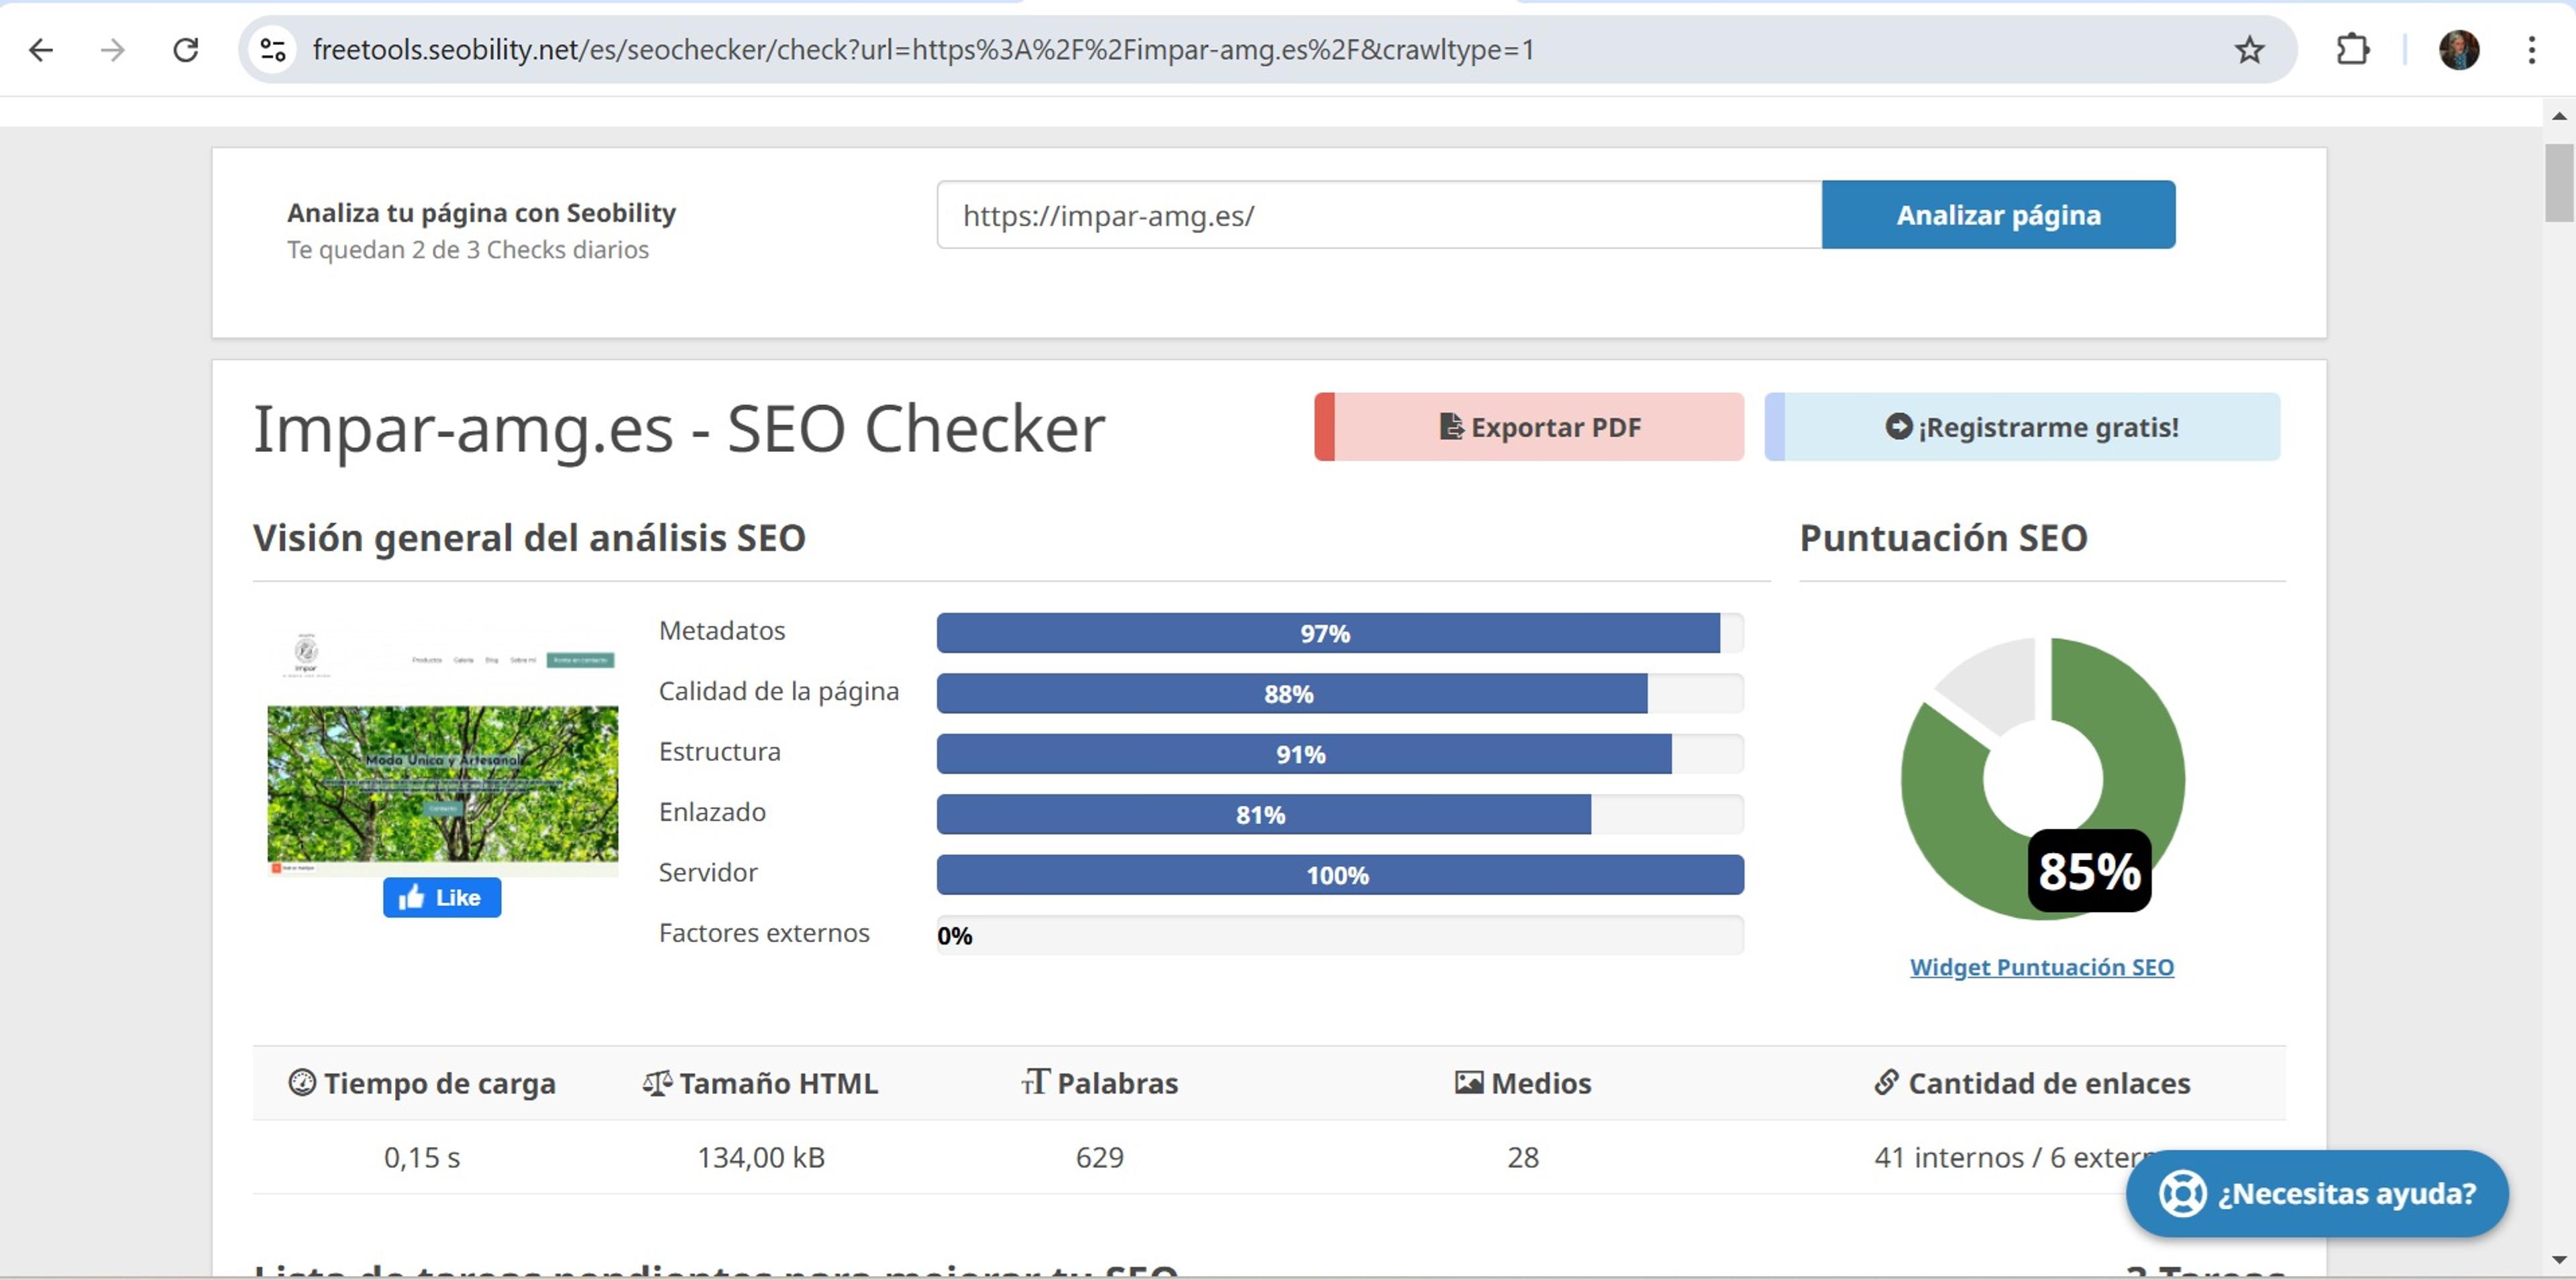Click the URL input field with impar-amg.es
This screenshot has width=2576, height=1280.
click(x=1379, y=215)
